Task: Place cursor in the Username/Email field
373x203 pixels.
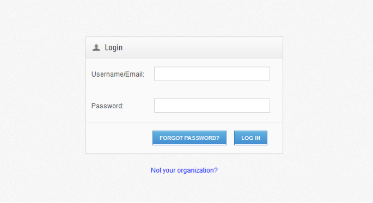Action: pos(212,74)
